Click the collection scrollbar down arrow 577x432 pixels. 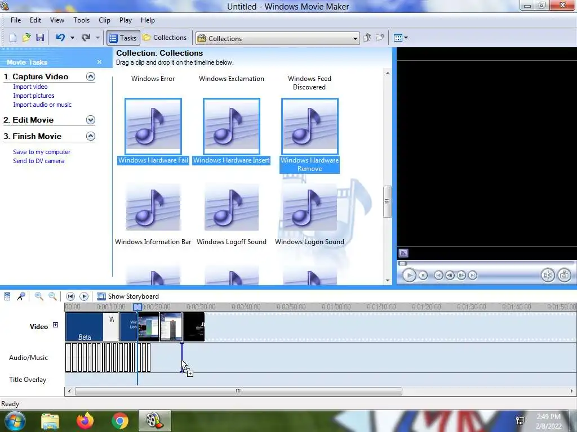tap(388, 280)
